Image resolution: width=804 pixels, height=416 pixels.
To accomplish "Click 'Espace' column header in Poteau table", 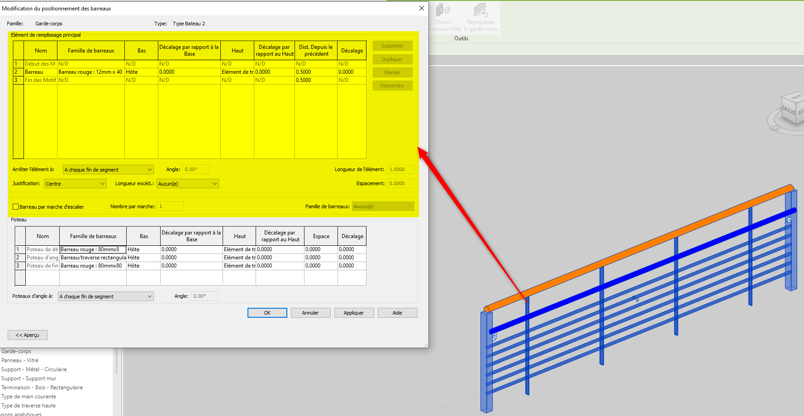I will pos(321,236).
